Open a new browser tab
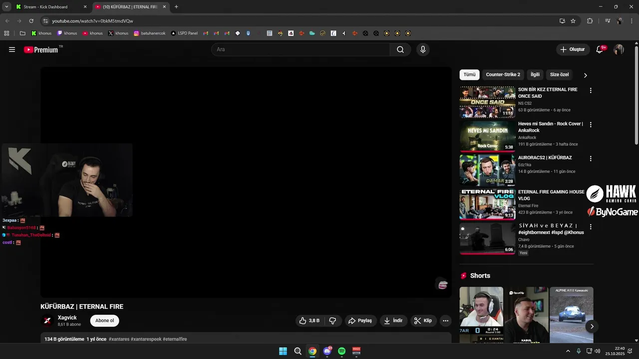 (176, 7)
